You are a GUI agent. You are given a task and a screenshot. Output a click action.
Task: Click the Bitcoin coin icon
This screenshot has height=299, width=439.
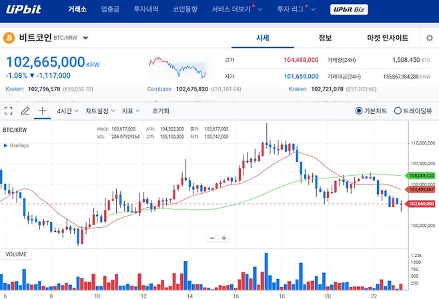point(9,38)
